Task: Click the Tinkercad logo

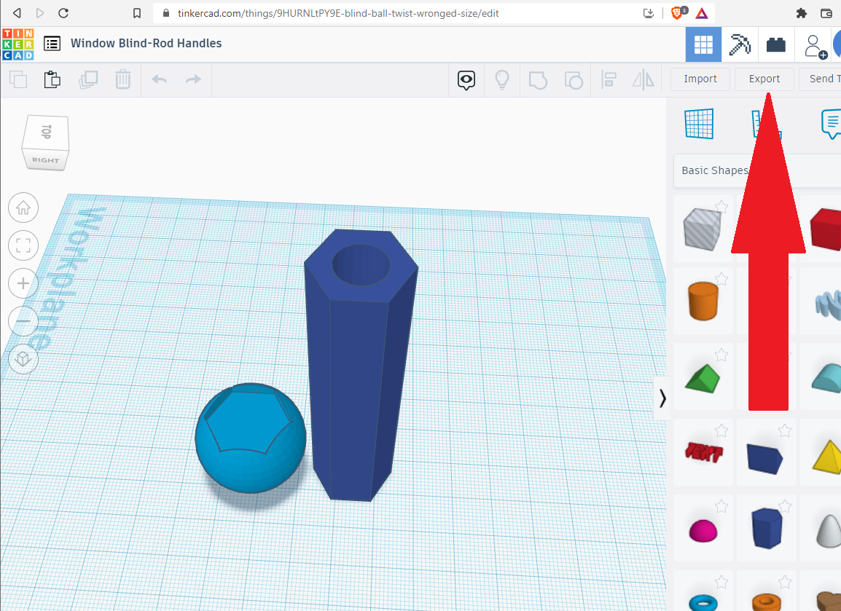Action: click(x=17, y=44)
